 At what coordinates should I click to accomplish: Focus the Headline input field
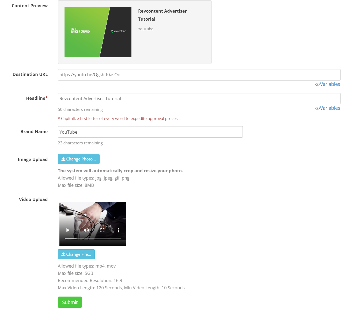click(x=199, y=98)
